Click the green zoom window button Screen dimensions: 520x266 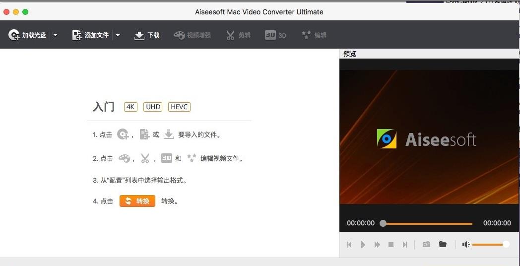coord(25,12)
